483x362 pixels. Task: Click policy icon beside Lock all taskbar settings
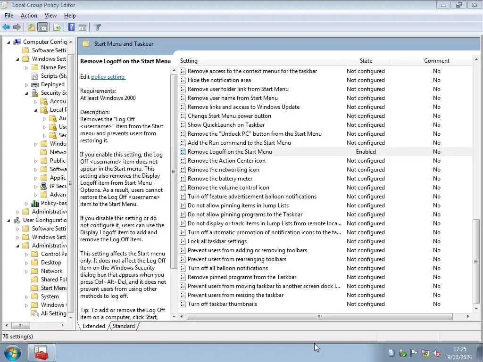tap(183, 241)
